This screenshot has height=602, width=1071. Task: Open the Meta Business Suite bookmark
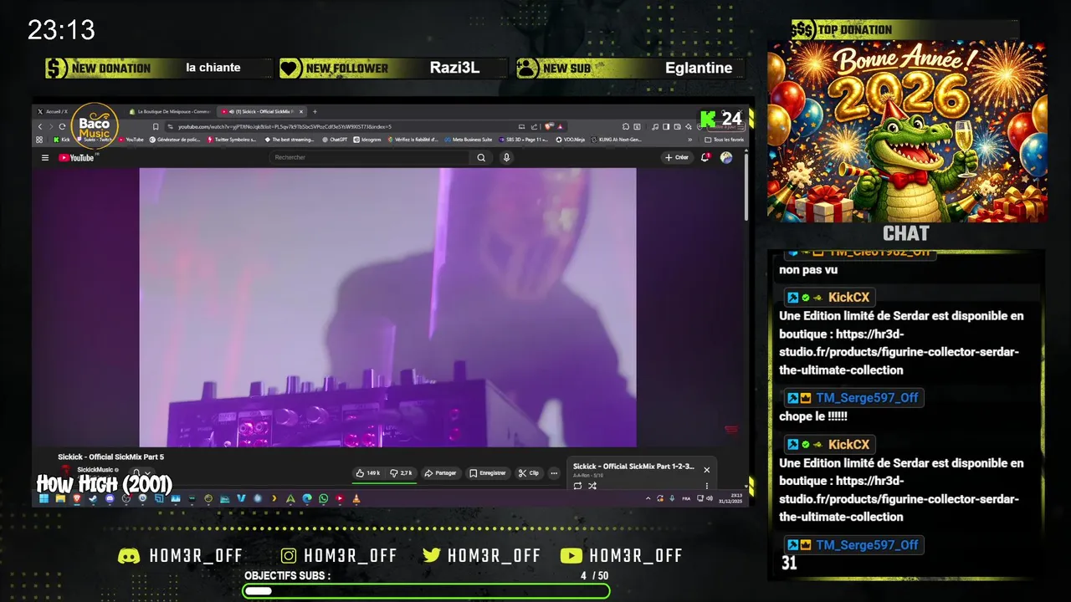[x=469, y=140]
